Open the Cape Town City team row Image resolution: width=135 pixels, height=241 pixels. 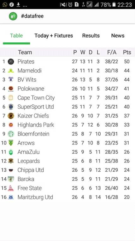[x=67, y=98]
